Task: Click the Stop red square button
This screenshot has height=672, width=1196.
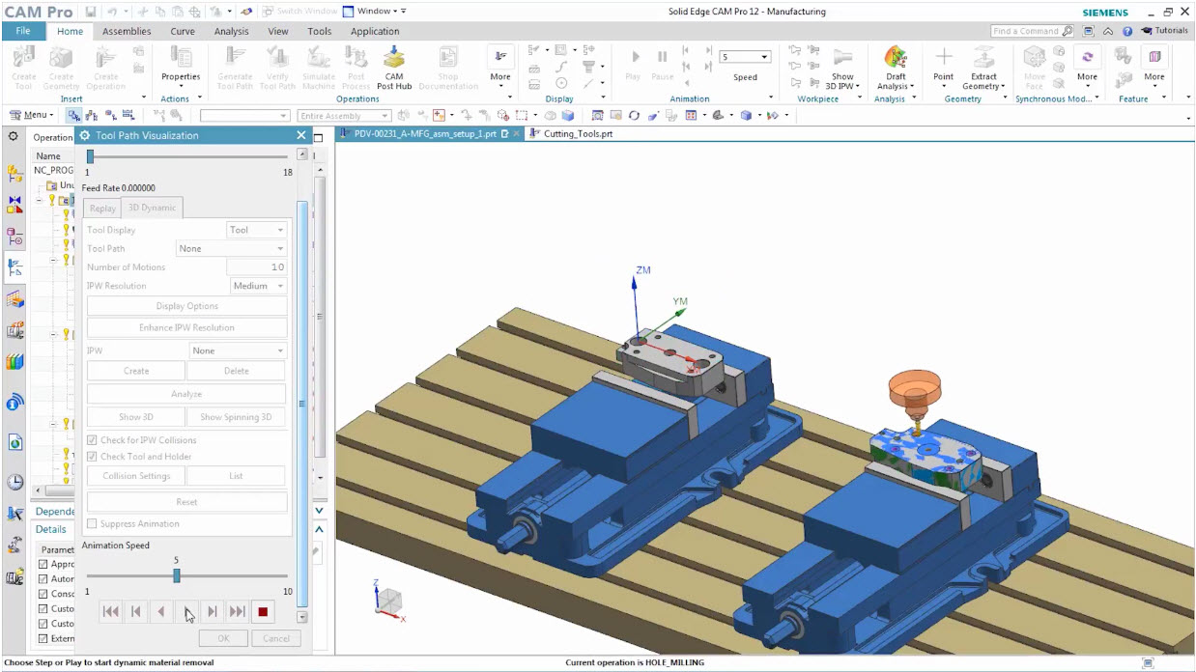Action: click(x=263, y=611)
